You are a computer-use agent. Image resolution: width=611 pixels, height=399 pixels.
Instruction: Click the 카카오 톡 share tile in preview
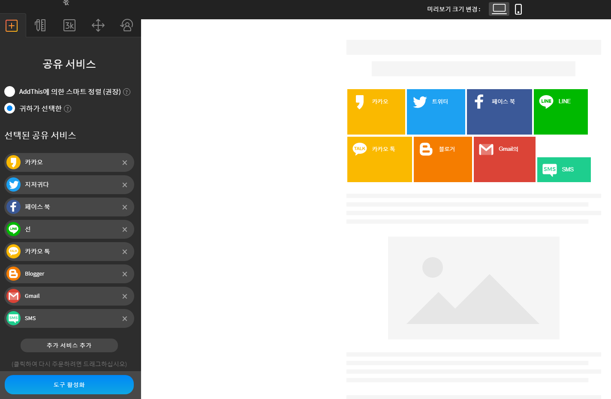click(379, 159)
